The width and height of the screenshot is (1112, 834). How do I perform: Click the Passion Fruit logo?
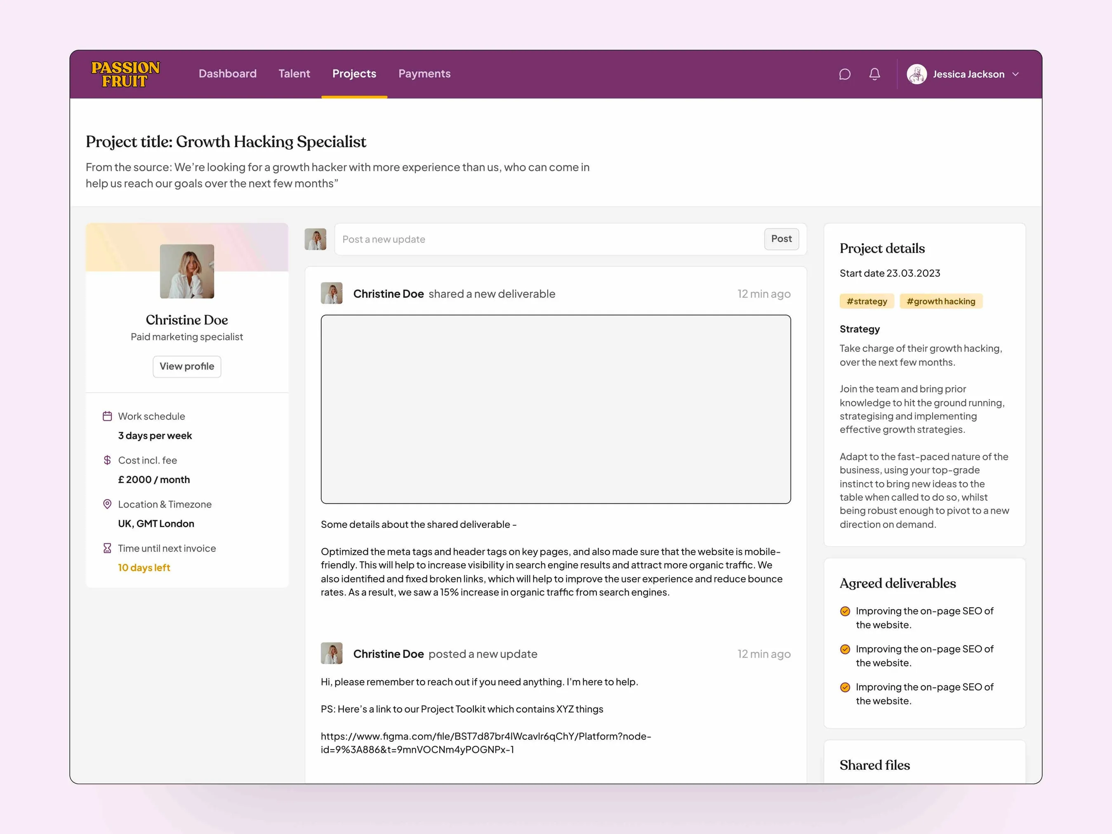tap(125, 74)
